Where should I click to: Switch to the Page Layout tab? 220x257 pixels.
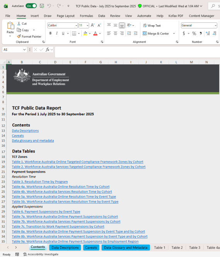click(66, 16)
